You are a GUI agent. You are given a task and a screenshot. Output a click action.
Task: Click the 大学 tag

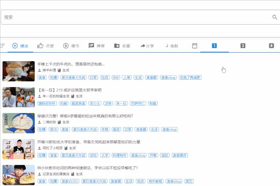[105, 155]
